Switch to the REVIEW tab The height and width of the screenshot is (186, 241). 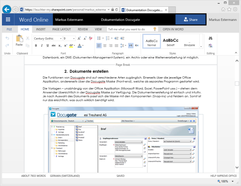point(83,29)
